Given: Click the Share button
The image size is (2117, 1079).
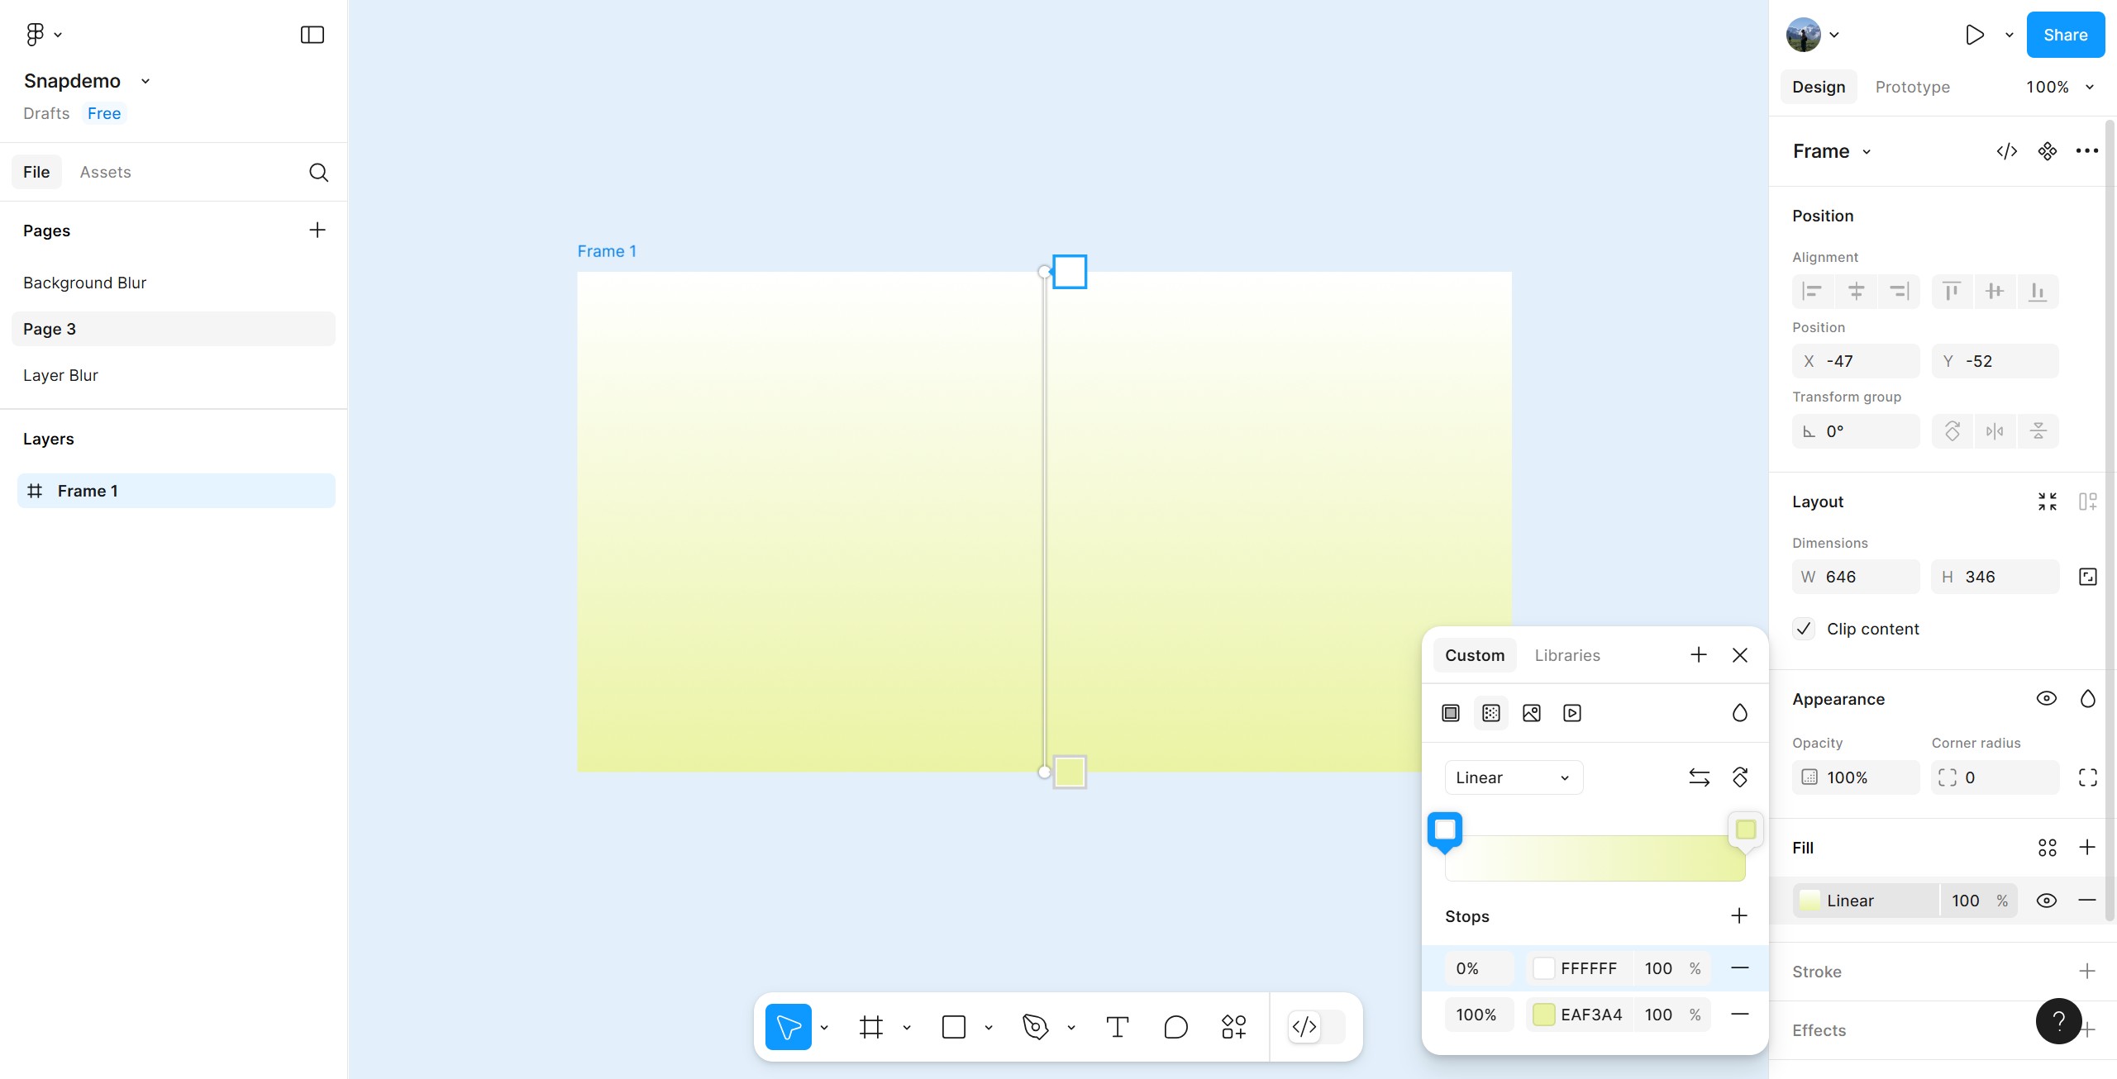Looking at the screenshot, I should click(x=2065, y=35).
